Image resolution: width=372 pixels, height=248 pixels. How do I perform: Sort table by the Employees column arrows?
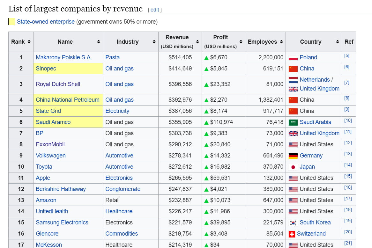coord(281,42)
